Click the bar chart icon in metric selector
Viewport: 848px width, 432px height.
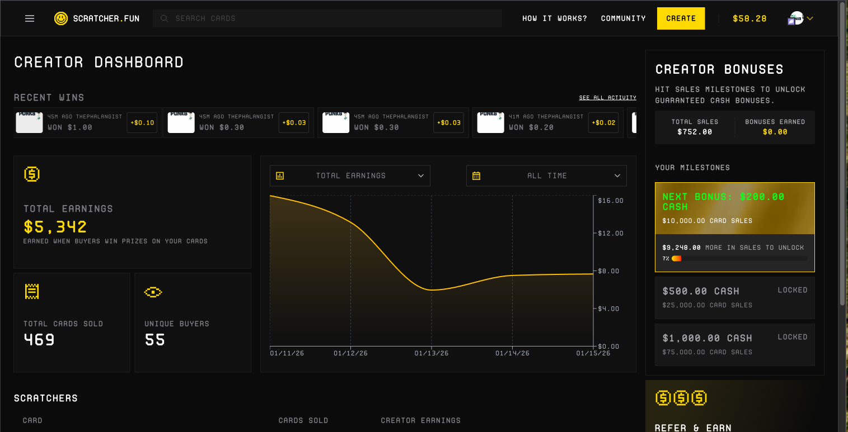click(280, 175)
